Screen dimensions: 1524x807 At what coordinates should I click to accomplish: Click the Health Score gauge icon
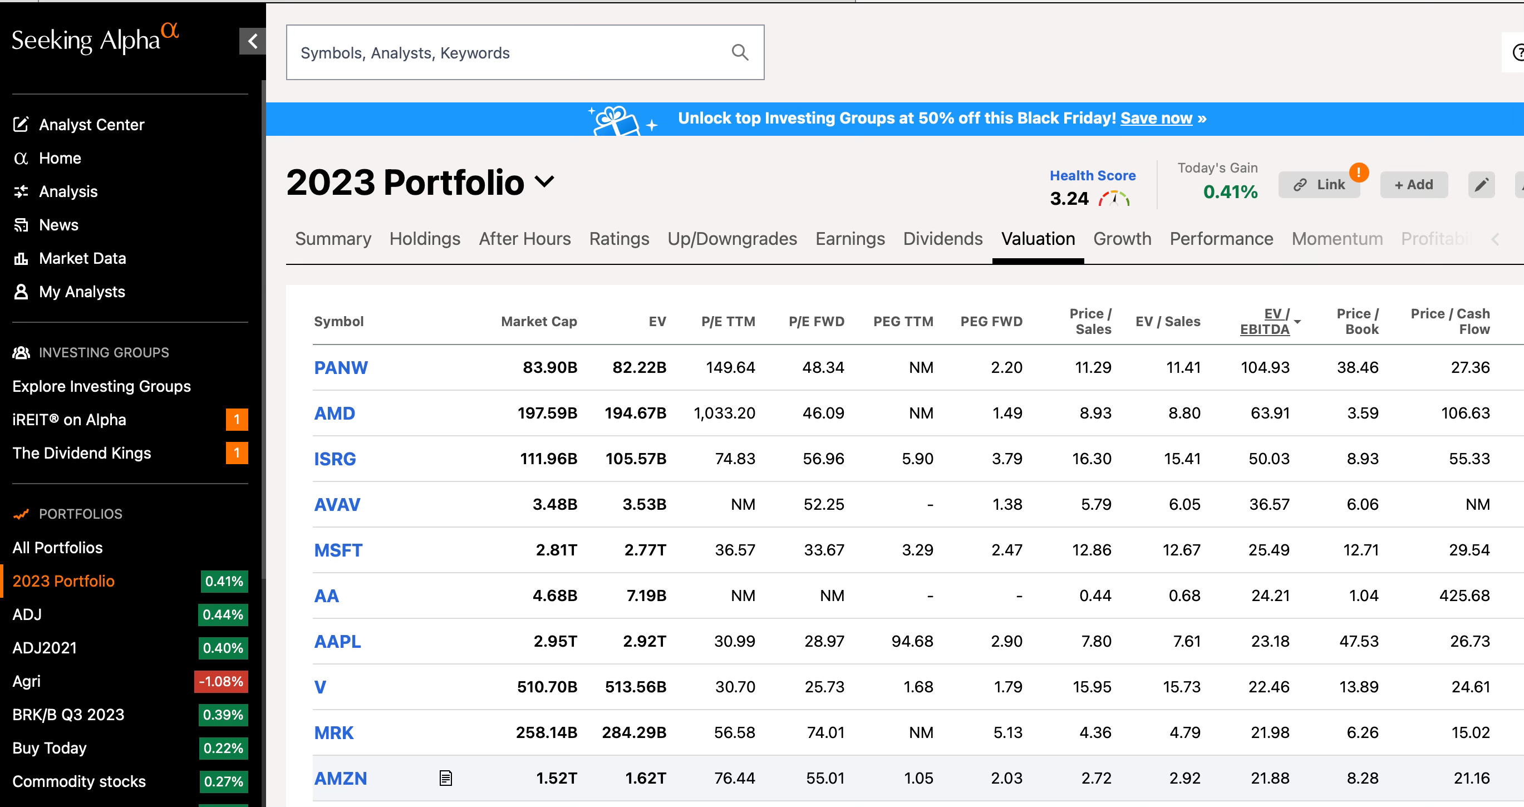tap(1114, 199)
